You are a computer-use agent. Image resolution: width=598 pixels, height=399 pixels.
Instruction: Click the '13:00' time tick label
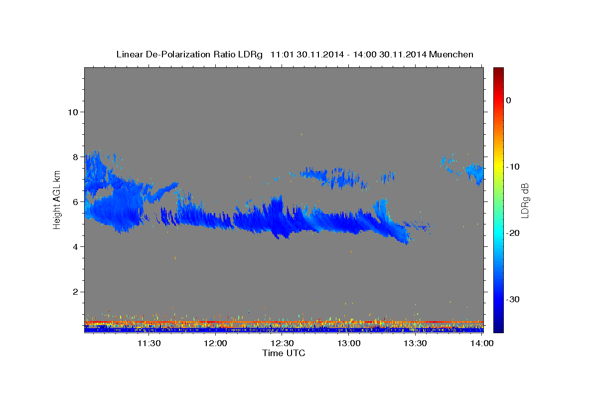coord(349,343)
